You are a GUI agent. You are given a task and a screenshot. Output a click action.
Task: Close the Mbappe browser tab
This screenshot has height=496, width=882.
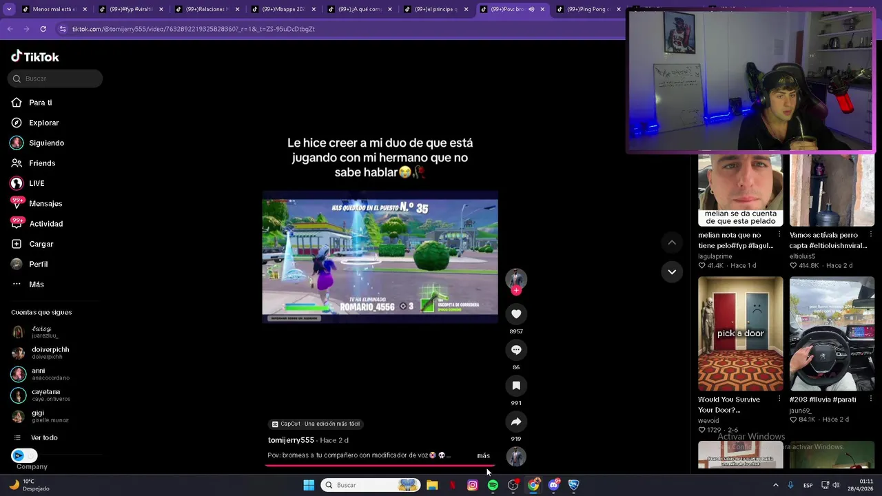click(x=313, y=9)
